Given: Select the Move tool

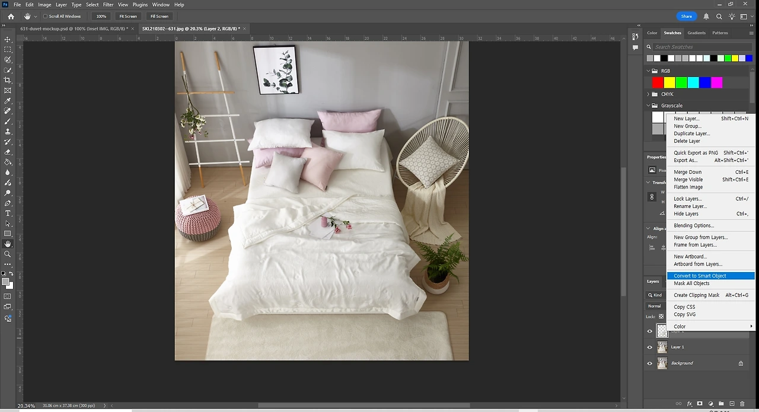Looking at the screenshot, I should [x=8, y=40].
